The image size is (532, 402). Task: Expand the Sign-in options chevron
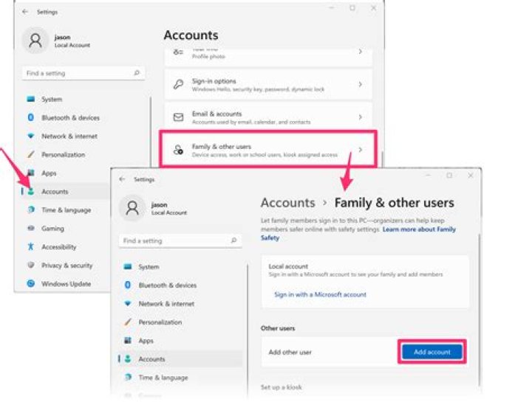tap(360, 84)
